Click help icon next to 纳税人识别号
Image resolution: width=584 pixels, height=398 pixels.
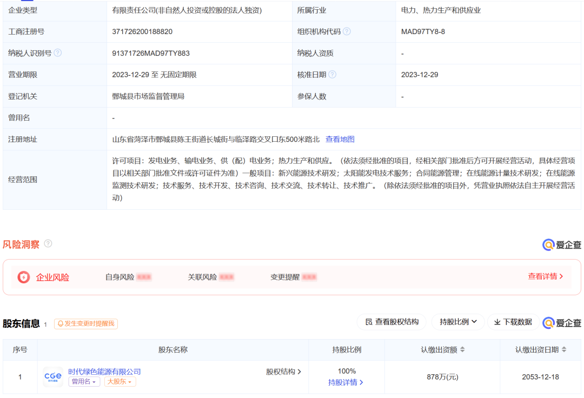58,53
